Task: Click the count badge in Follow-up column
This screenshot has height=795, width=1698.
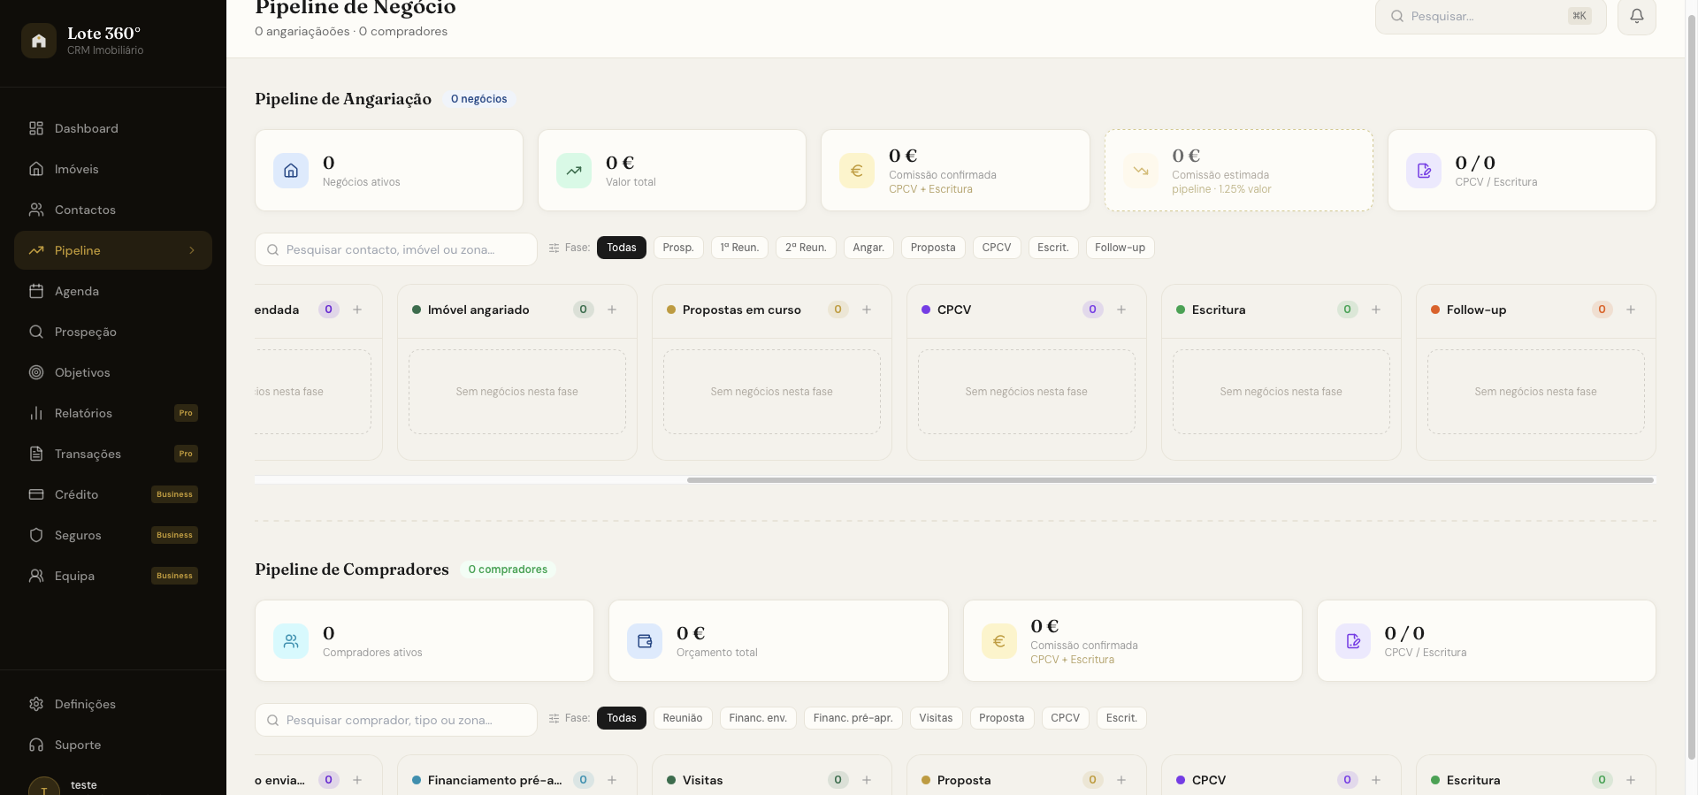Action: 1602,310
